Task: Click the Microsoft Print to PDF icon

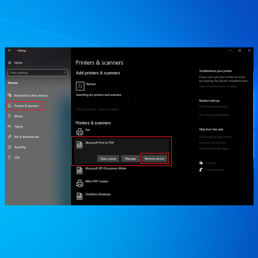Action: [x=80, y=145]
